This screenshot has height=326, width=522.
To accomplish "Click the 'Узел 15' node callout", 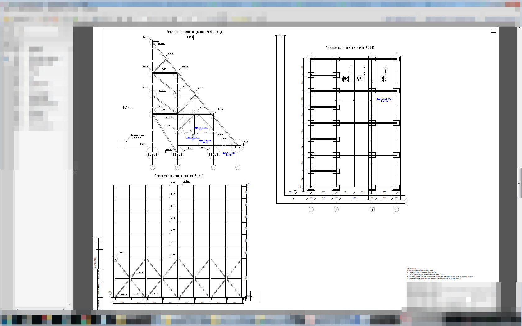I will point(185,66).
